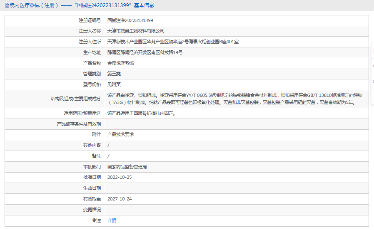The height and width of the screenshot is (230, 374).
Task: Select expiry date 2027-10-24
Action: 120,199
